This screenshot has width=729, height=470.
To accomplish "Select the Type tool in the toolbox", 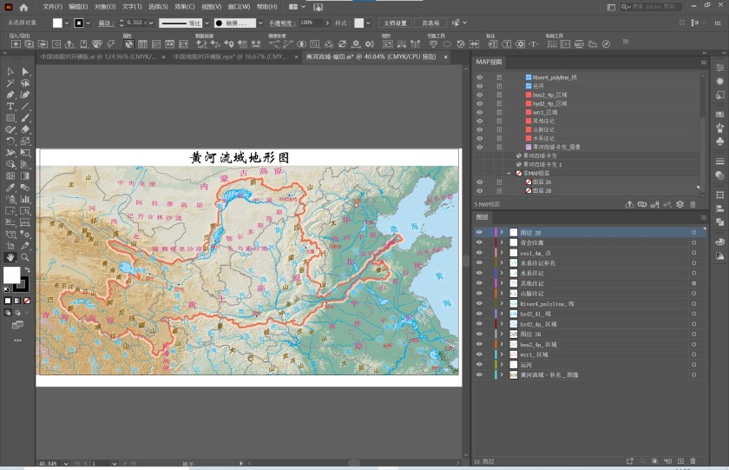I will click(x=10, y=106).
